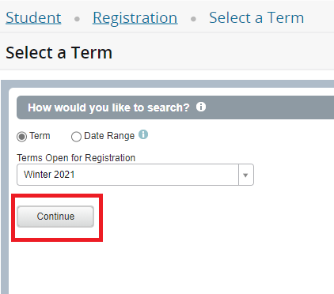The image size is (334, 294).
Task: Open the Winter 2021 term combo box
Action: (x=135, y=175)
